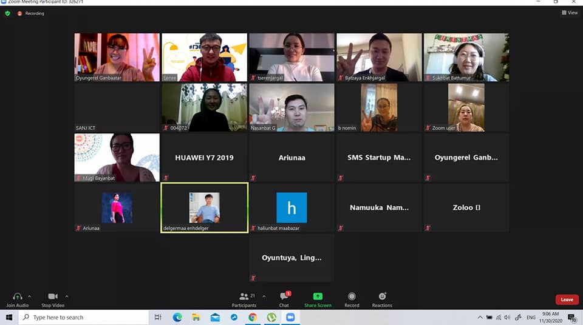Click the red Leave button

coord(566,300)
